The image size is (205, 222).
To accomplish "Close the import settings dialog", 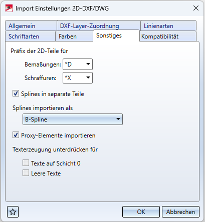I will pyautogui.click(x=196, y=8).
